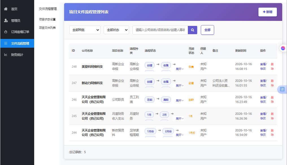Open the 订阅套餐订单 menu item
This screenshot has width=287, height=165.
tap(20, 32)
